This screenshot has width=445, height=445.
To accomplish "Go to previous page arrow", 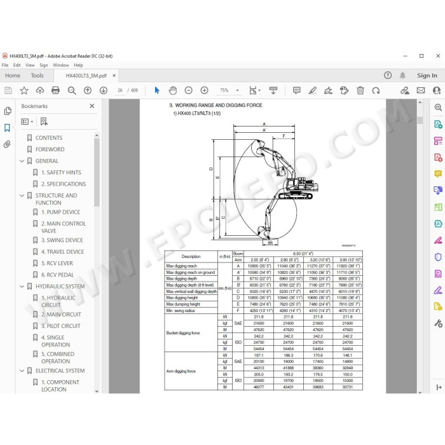I will [x=88, y=90].
